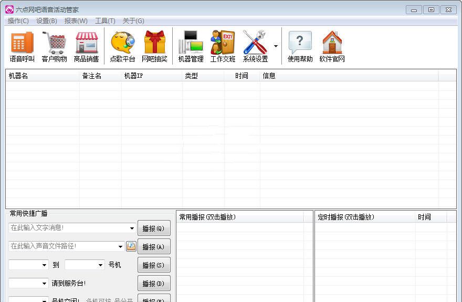
Task: Expand the text message input dropdown
Action: tap(132, 228)
